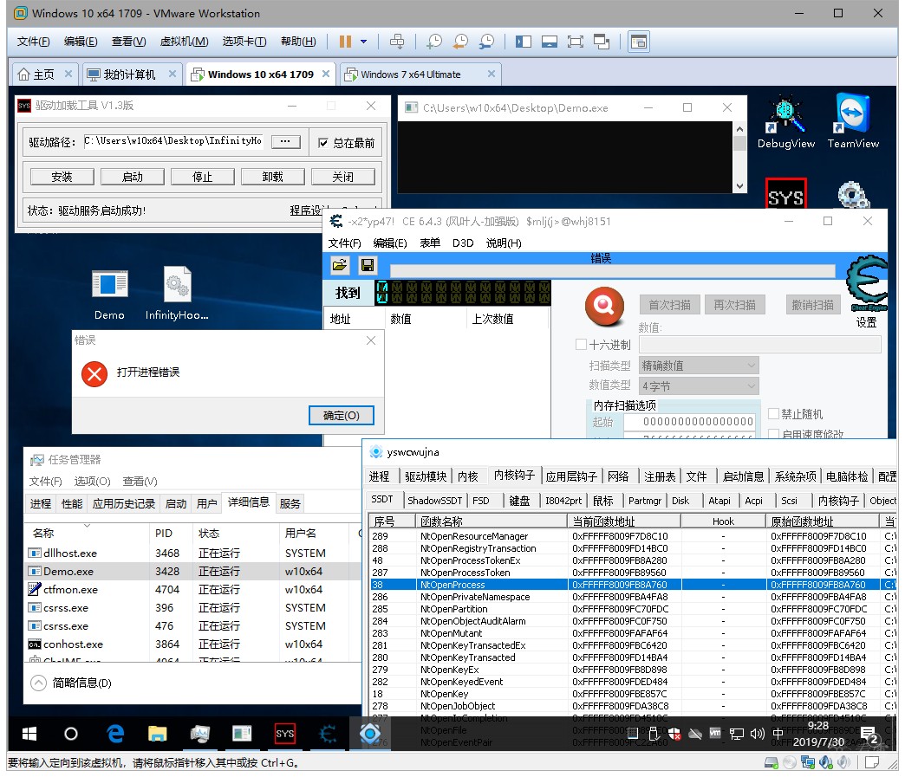This screenshot has width=905, height=777.
Task: Click the VMware take snapshot icon
Action: [x=433, y=42]
